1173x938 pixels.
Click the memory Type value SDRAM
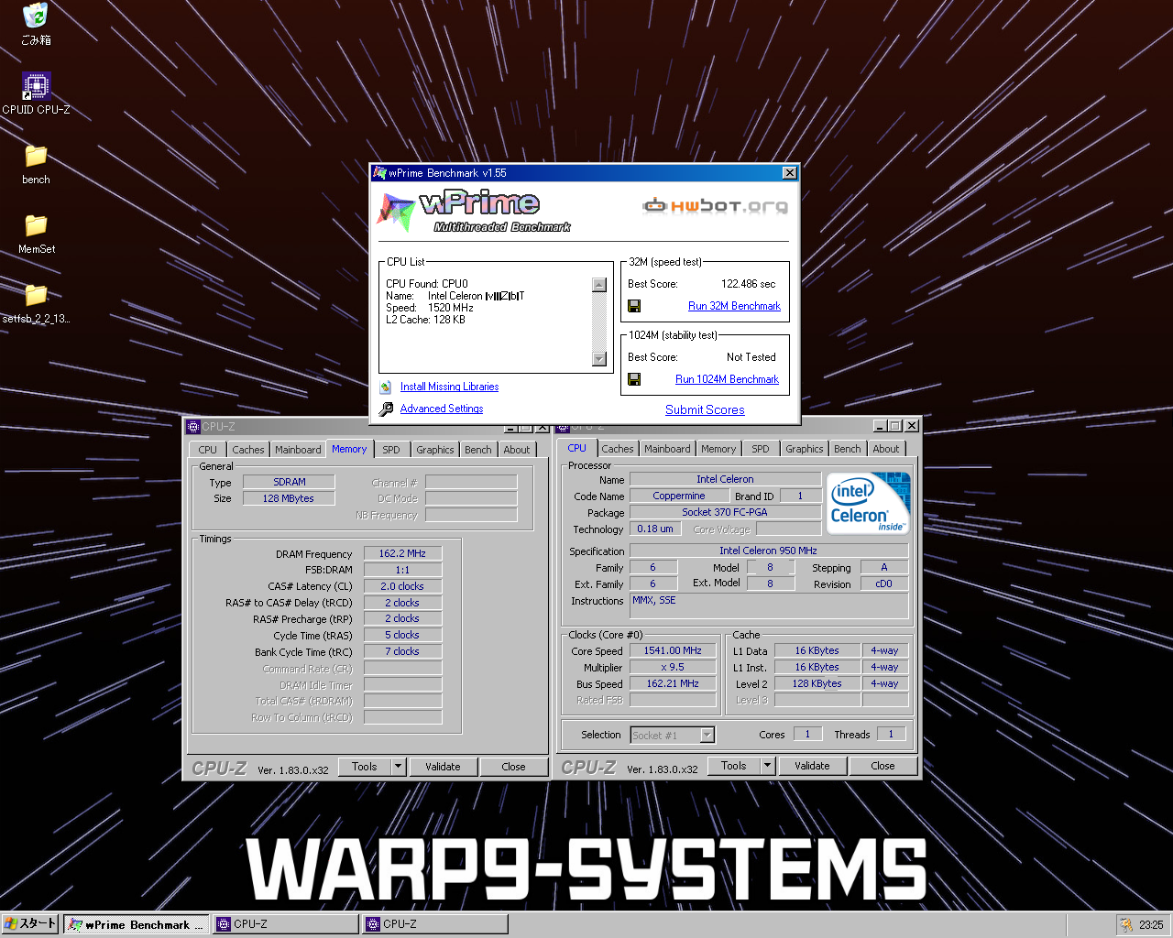click(289, 482)
